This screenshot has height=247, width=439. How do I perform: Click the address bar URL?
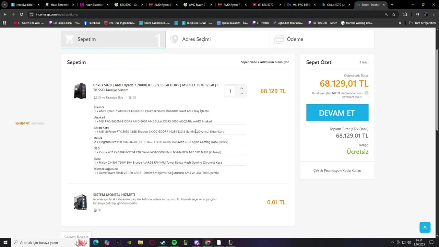(57, 14)
